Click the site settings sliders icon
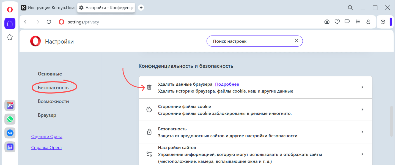Image resolution: width=395 pixels, height=165 pixels. 149,154
